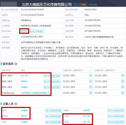
Task: Click the 开业 status badge in header
Action: tap(76, 5)
